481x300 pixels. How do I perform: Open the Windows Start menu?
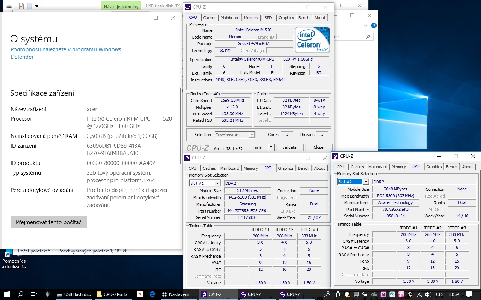pos(6,294)
